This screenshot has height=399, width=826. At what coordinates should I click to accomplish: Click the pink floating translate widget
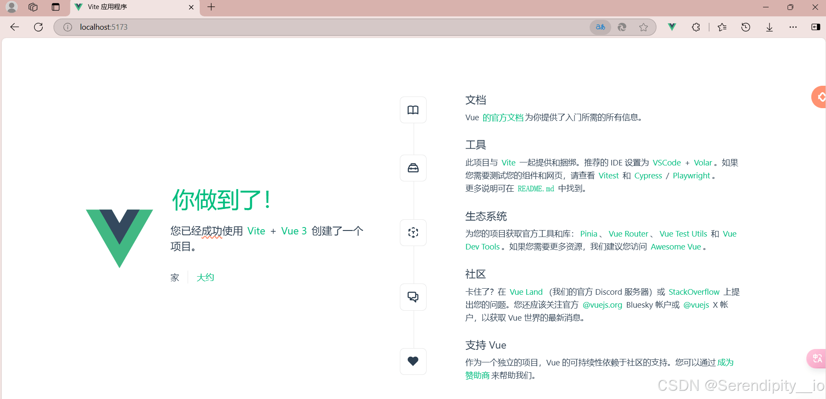(817, 358)
